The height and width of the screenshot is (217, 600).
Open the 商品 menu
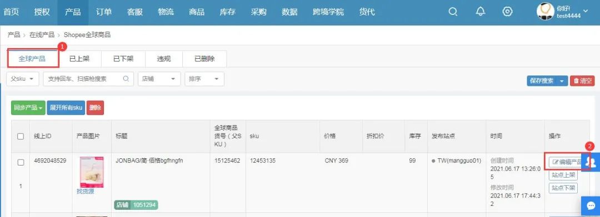click(x=196, y=12)
